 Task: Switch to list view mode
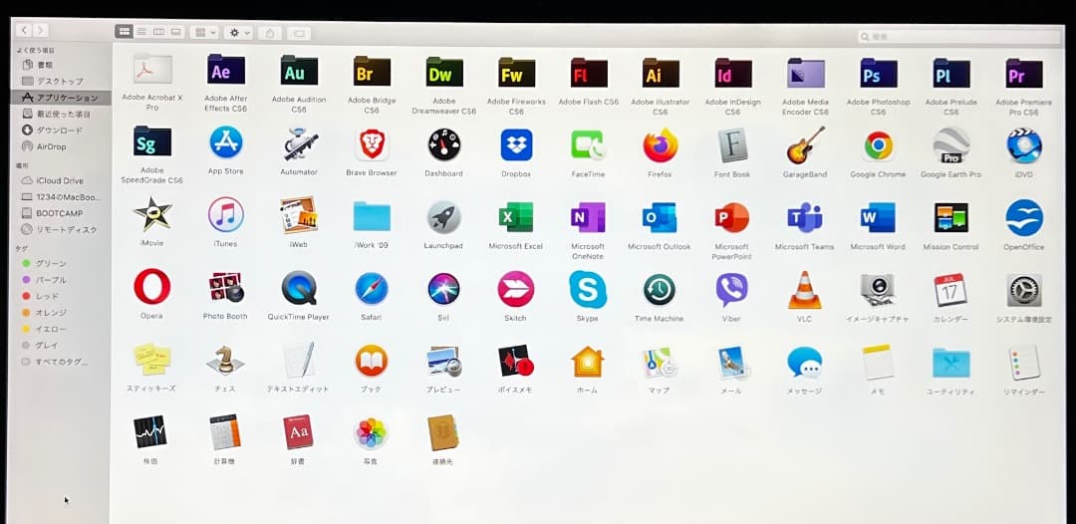click(141, 32)
